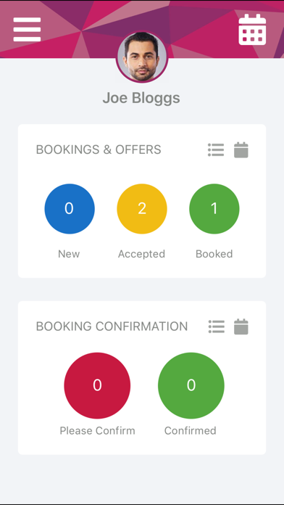Tap the BOOKING CONFIRMATION heading
Screen dimensions: 284x505
[x=112, y=327]
